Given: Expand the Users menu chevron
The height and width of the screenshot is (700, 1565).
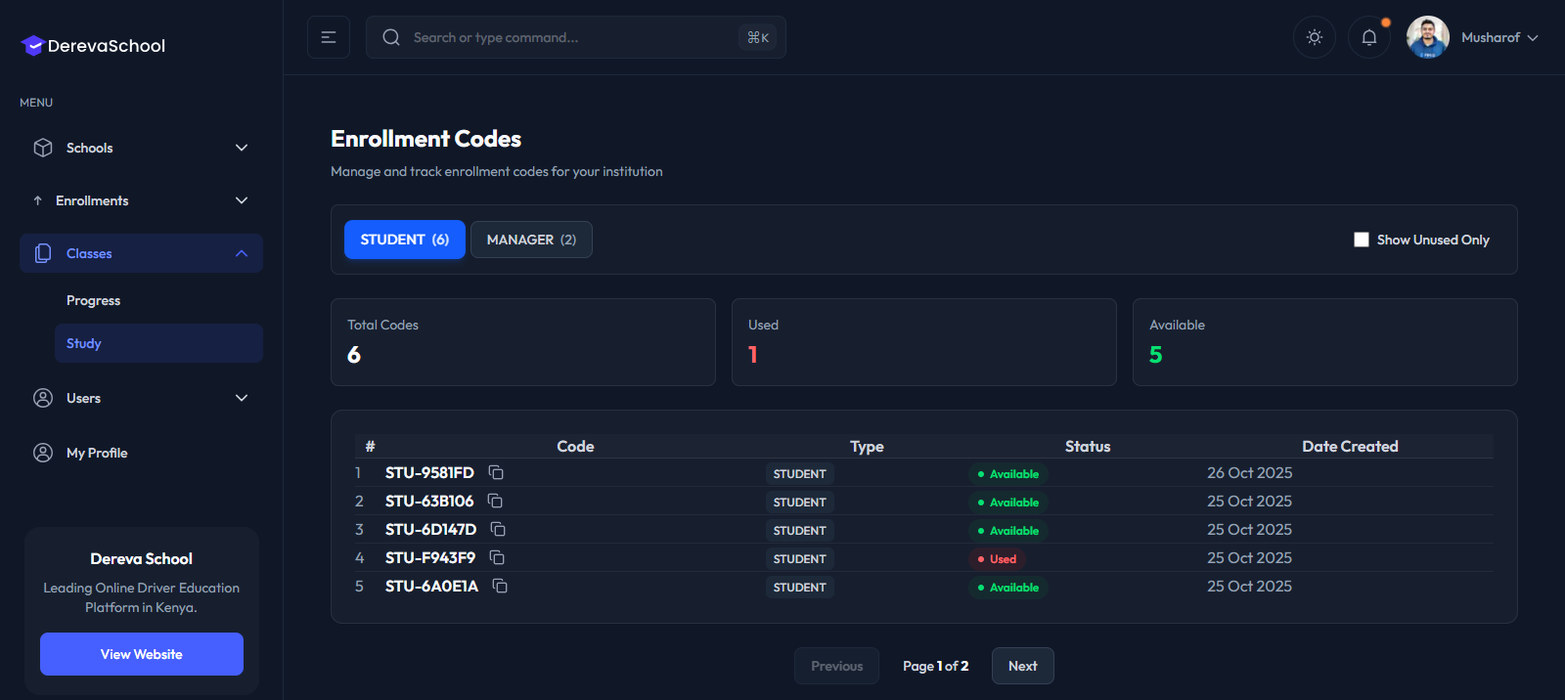Looking at the screenshot, I should 242,398.
